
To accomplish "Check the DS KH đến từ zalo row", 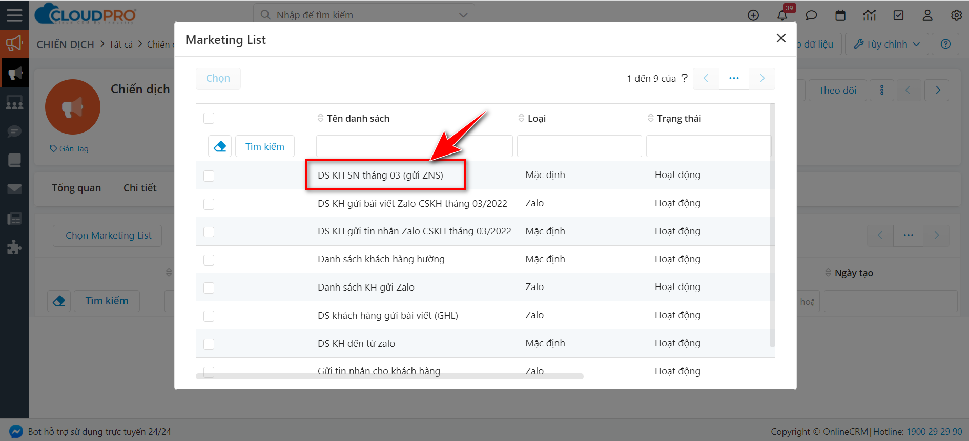I will pos(209,344).
